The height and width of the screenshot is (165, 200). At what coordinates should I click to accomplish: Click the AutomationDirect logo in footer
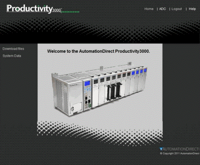point(179,149)
